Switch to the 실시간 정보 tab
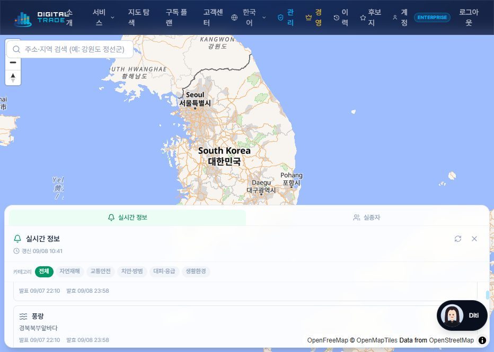This screenshot has height=352, width=494. pos(128,218)
